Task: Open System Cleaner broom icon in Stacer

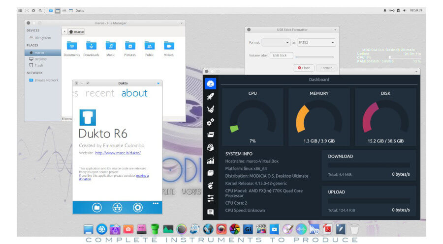Action: pos(210,109)
